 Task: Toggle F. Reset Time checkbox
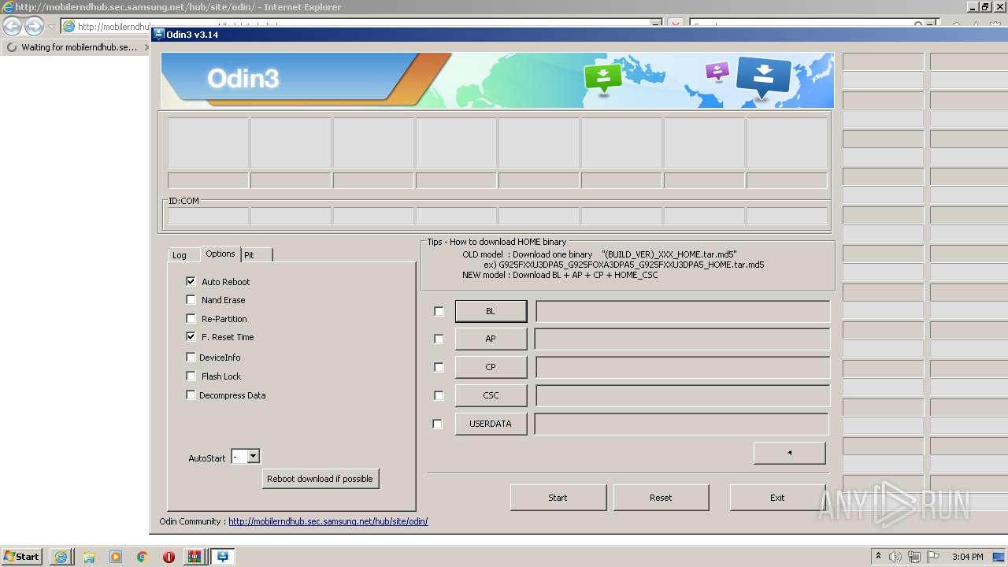coord(191,336)
